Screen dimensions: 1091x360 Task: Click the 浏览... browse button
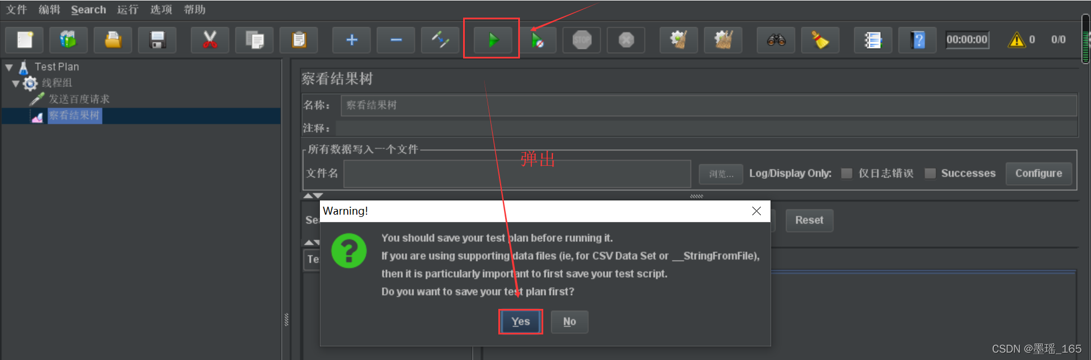point(721,174)
